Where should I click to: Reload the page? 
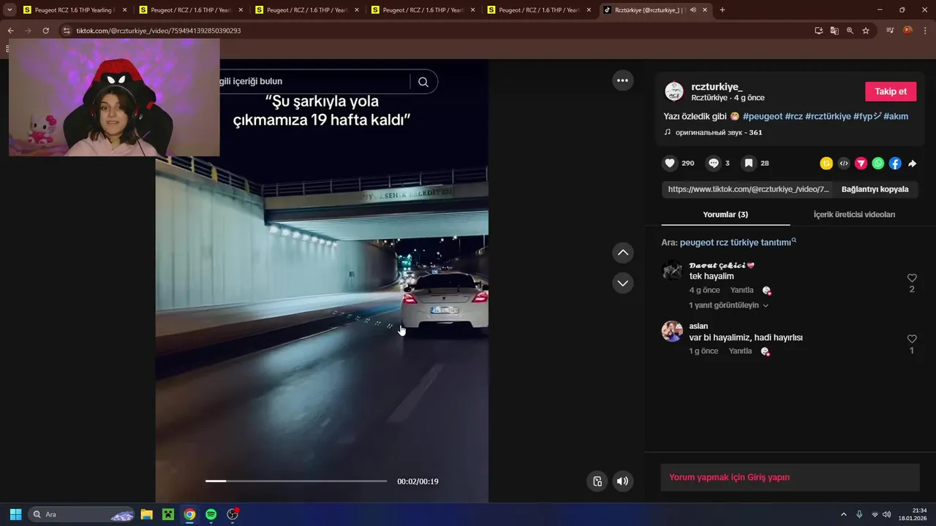point(45,31)
